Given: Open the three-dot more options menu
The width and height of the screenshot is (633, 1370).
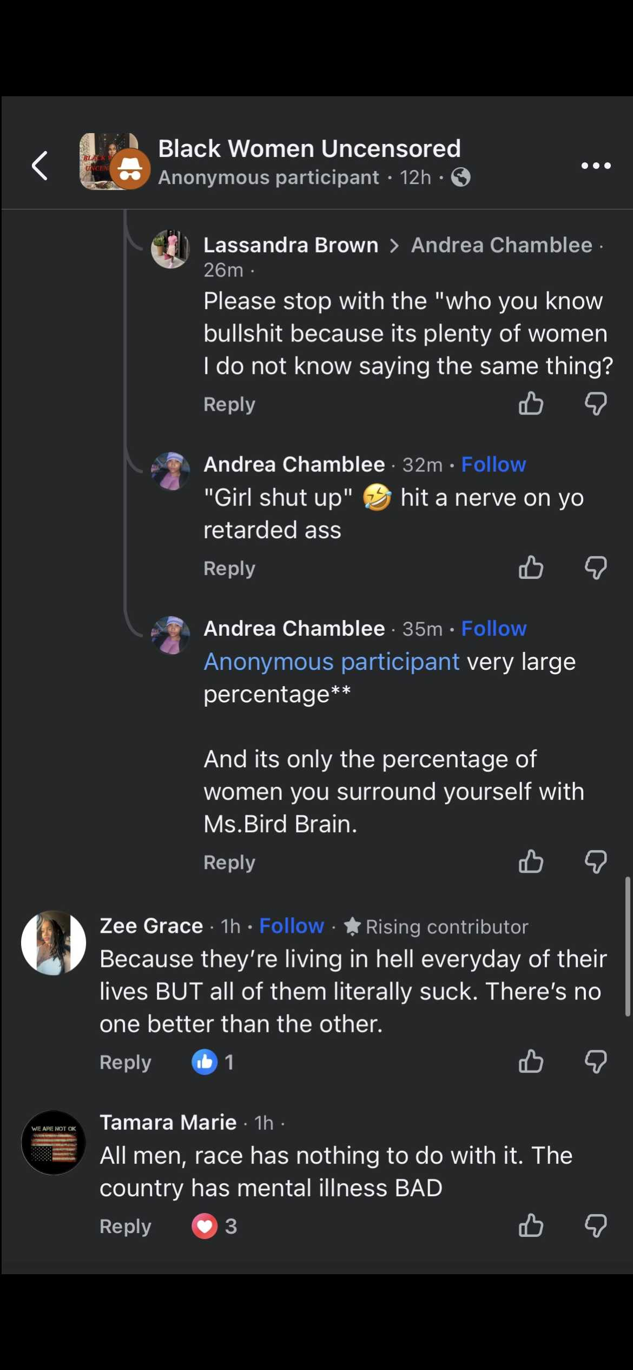Looking at the screenshot, I should (596, 166).
